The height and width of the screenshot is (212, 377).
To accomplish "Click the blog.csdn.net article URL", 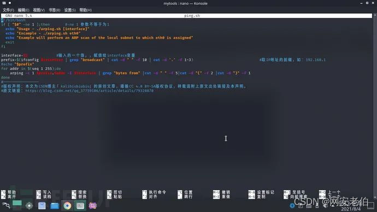I will tap(89, 91).
